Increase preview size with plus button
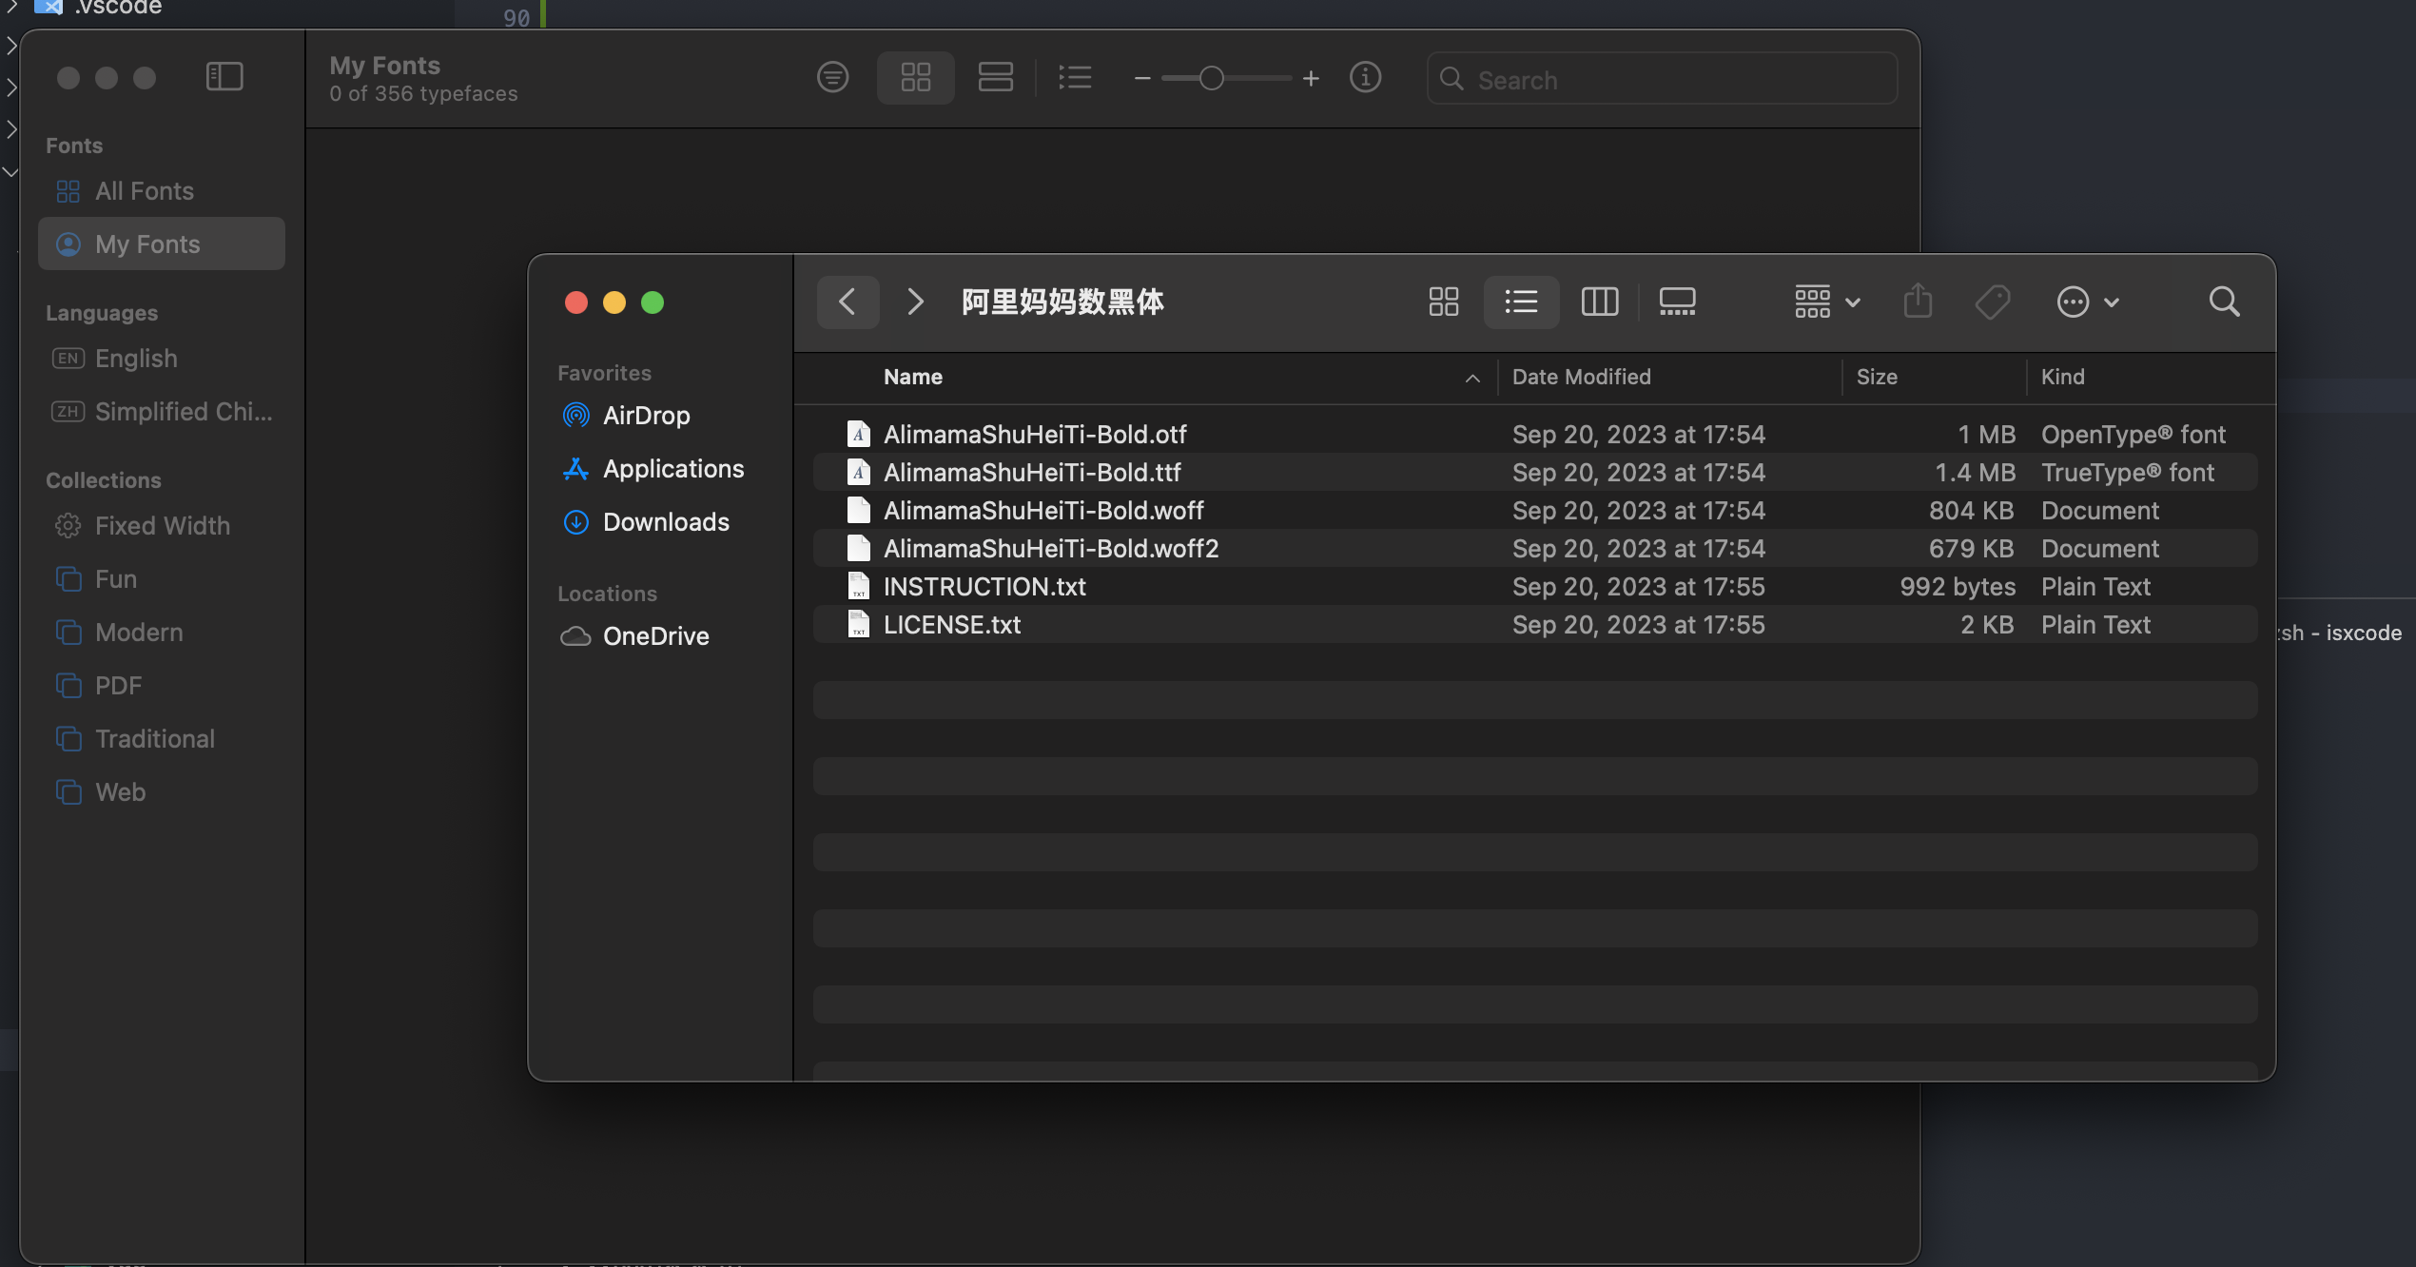Screen dimensions: 2416x1267 pyautogui.click(x=1311, y=78)
